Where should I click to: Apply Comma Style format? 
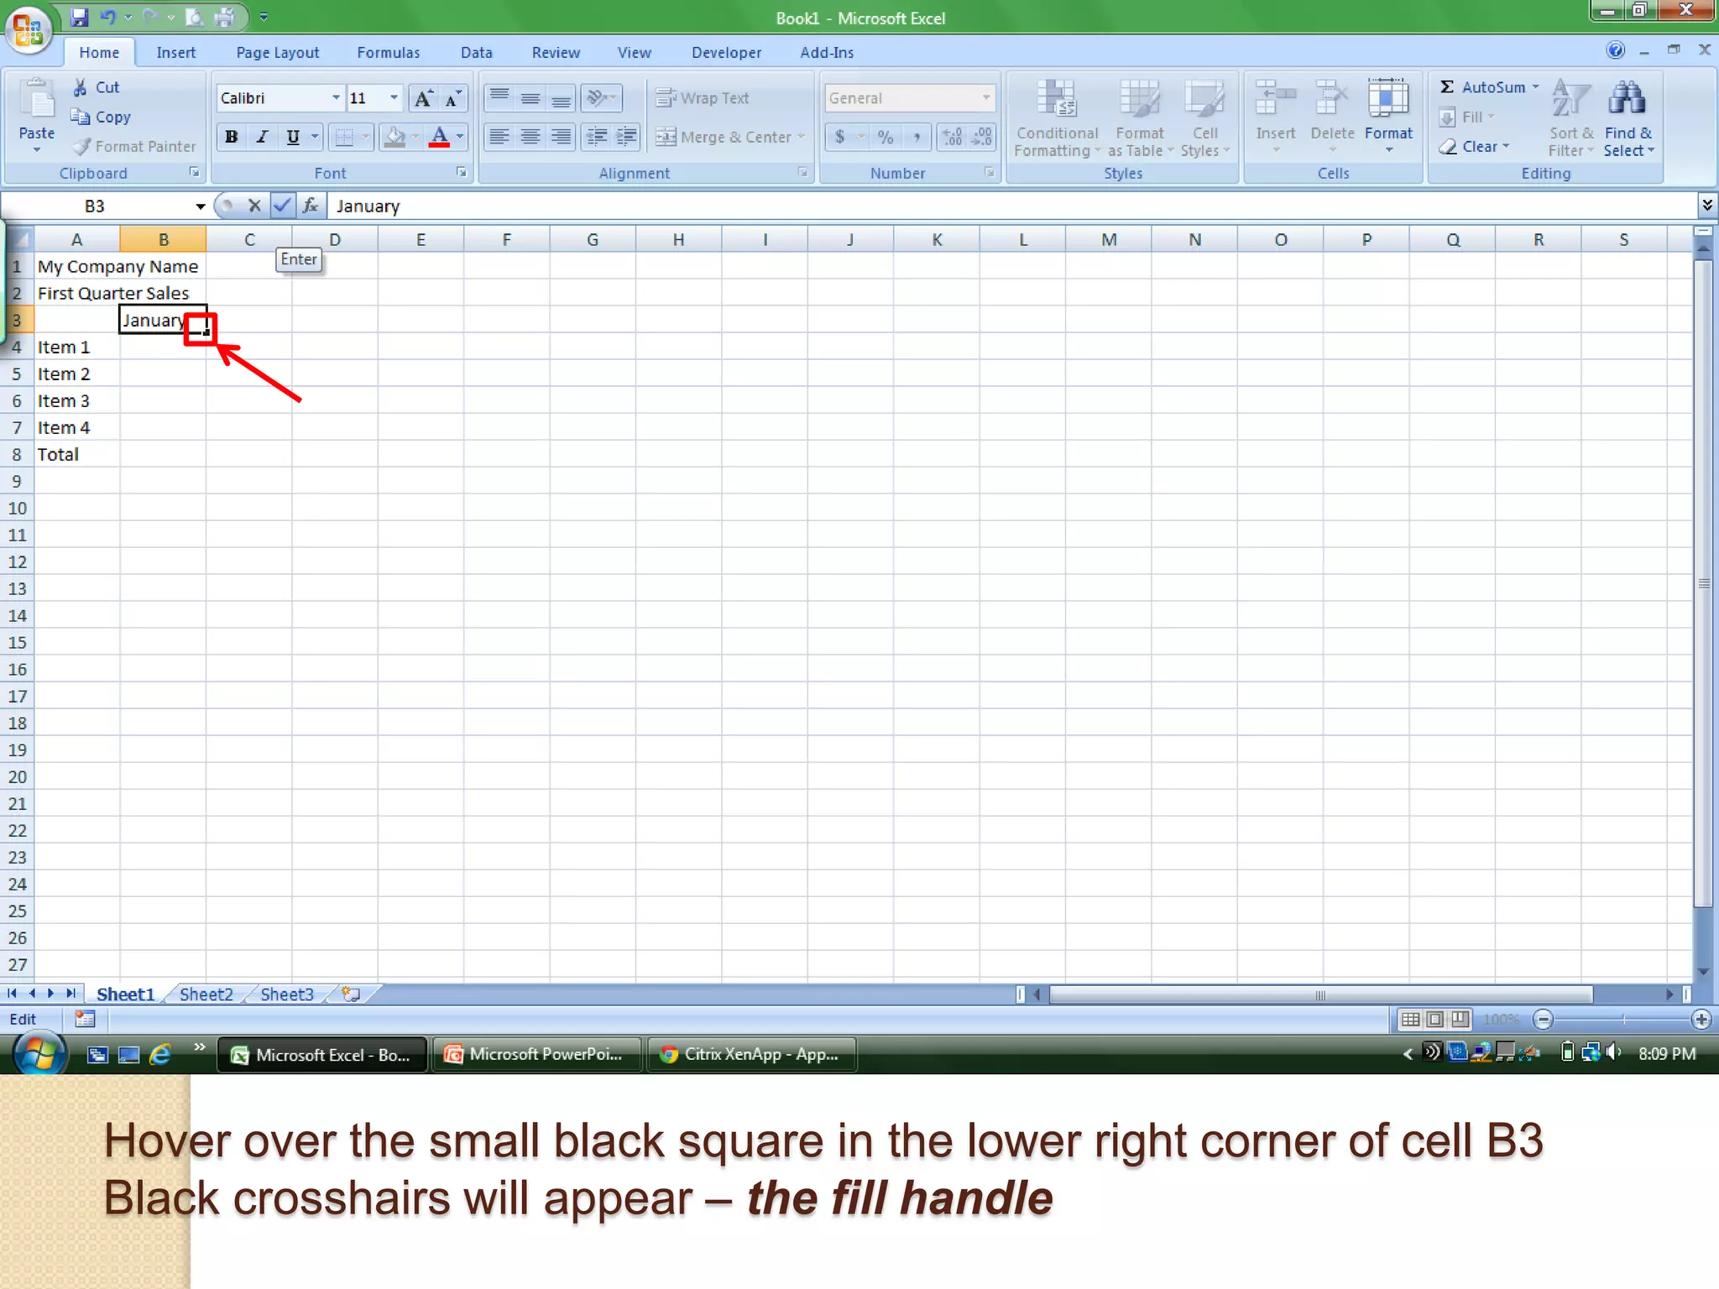pyautogui.click(x=917, y=137)
